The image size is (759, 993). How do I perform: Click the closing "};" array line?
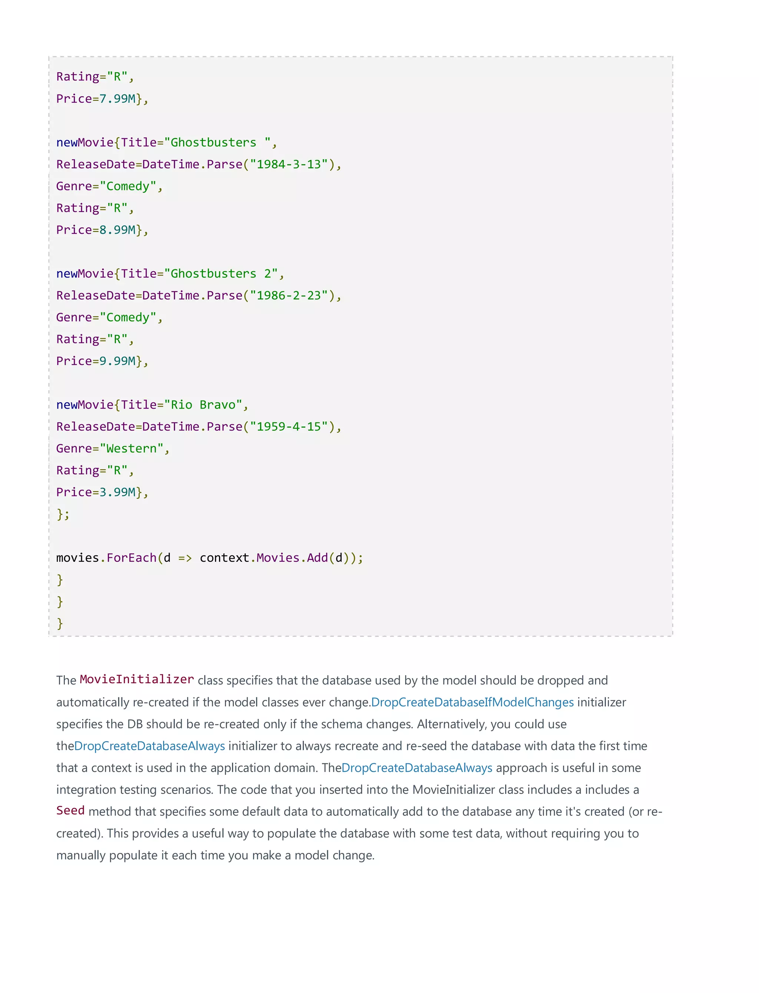point(63,514)
